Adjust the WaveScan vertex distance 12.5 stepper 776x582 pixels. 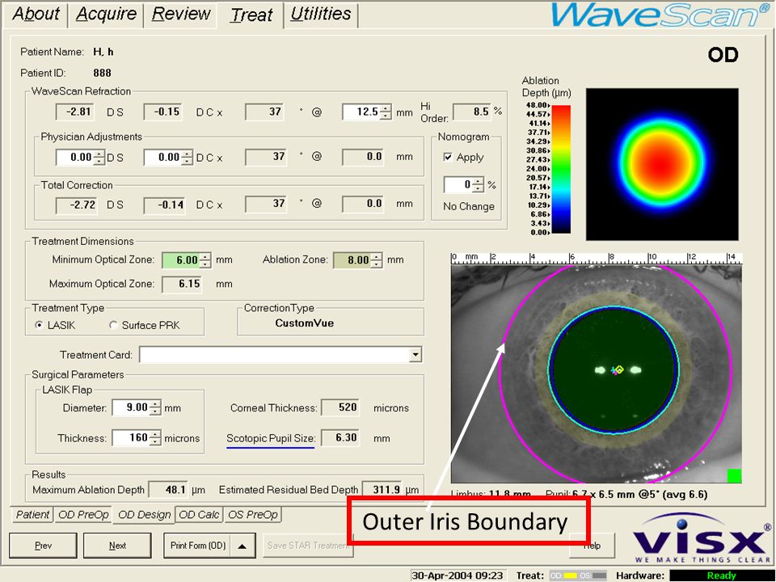[386, 112]
